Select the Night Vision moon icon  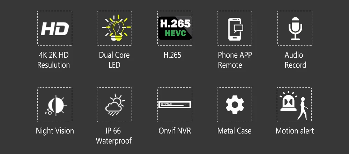click(x=55, y=106)
